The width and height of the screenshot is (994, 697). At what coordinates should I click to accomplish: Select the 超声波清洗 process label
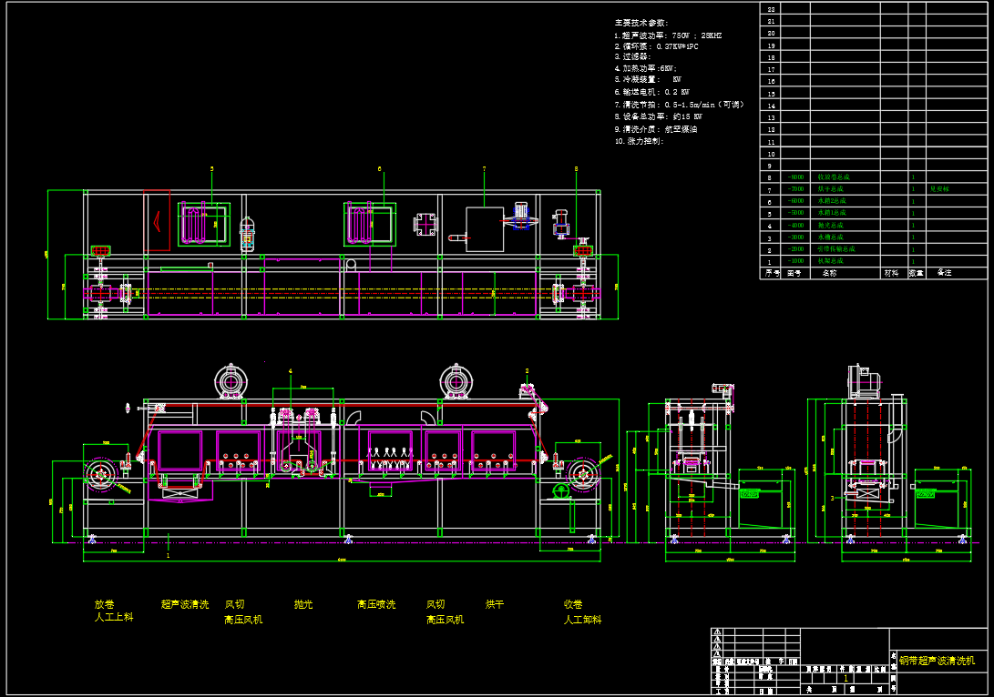[x=185, y=604]
